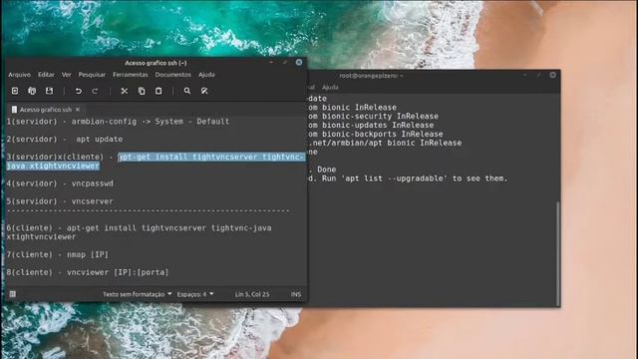Click the line '2(servidor) - apt update'
The width and height of the screenshot is (638, 359).
click(65, 140)
